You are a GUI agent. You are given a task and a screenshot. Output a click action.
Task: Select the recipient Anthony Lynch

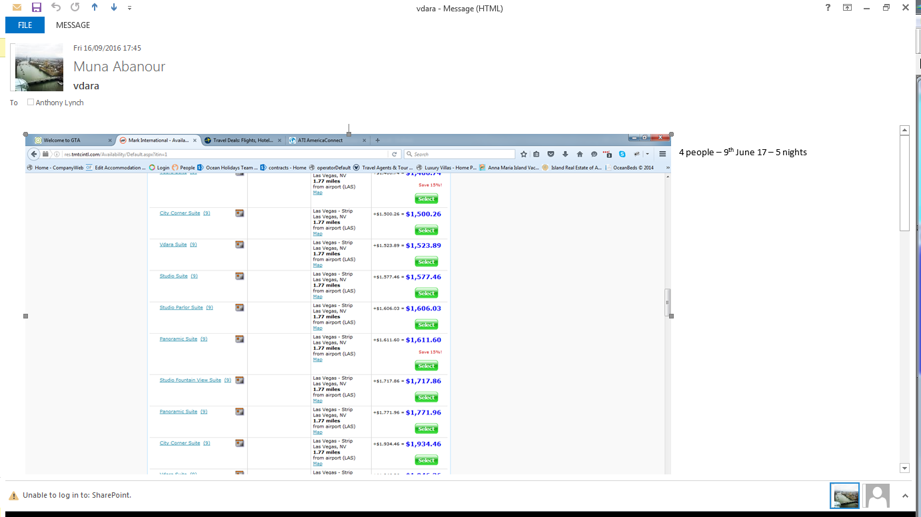tap(60, 103)
